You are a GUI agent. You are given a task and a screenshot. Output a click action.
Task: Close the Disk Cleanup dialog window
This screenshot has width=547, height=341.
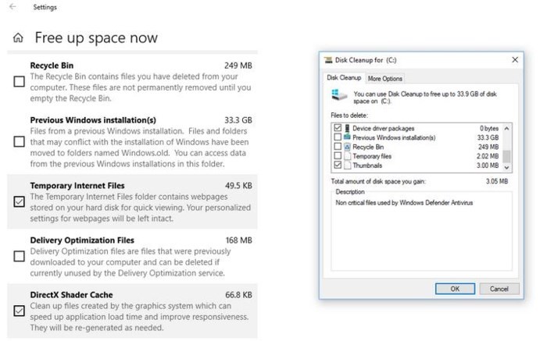(x=514, y=59)
